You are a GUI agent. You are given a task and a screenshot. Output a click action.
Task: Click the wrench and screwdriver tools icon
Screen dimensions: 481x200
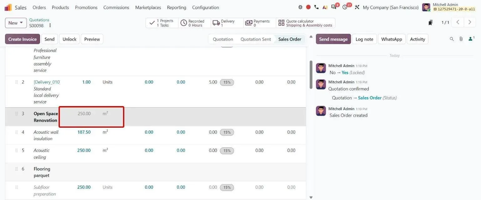(357, 7)
